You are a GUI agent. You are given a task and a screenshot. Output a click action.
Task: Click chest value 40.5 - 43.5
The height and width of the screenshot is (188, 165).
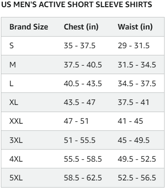click(x=83, y=84)
